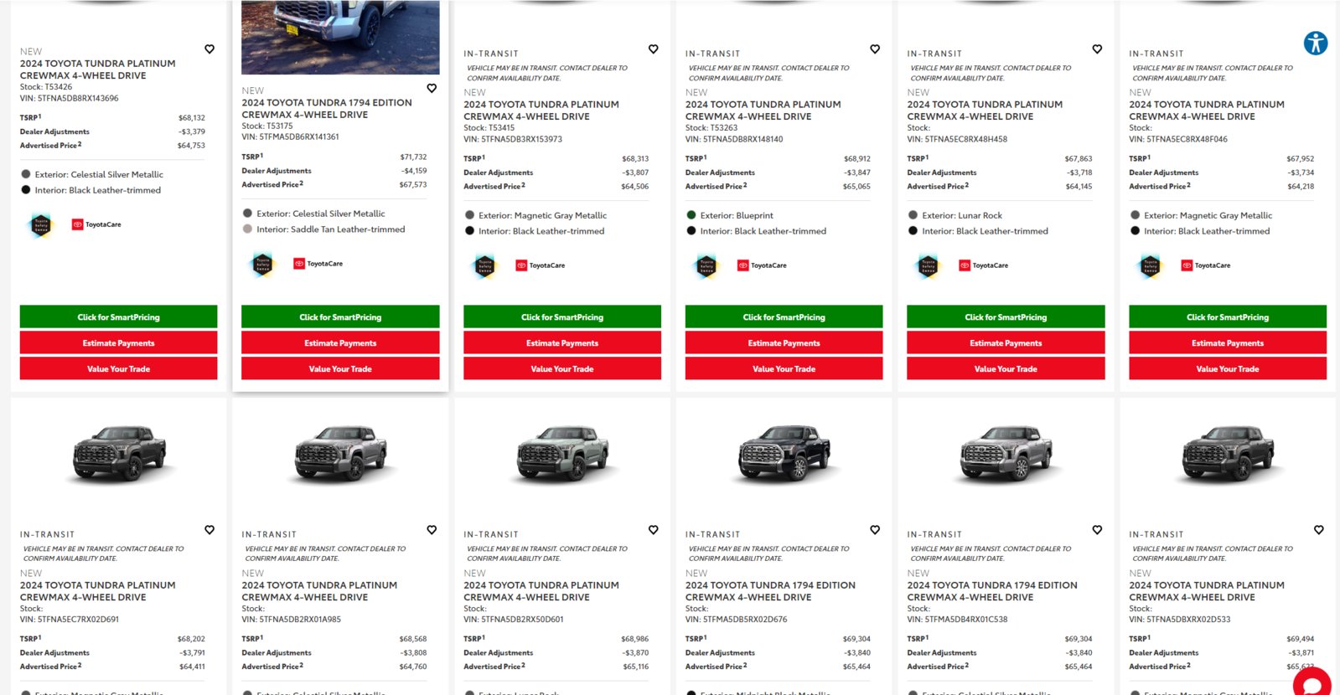Viewport: 1340px width, 695px height.
Task: Open ToyotaCare logo on 1794 Edition T53175
Action: [318, 264]
